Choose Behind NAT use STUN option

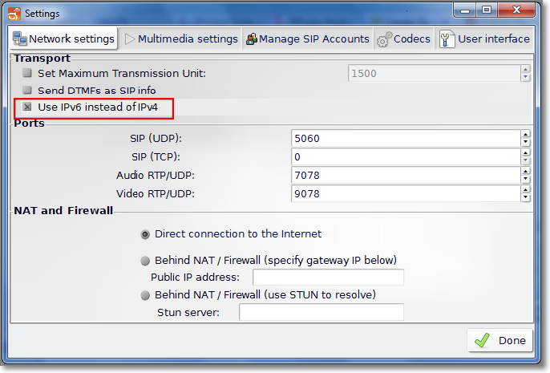pos(145,295)
